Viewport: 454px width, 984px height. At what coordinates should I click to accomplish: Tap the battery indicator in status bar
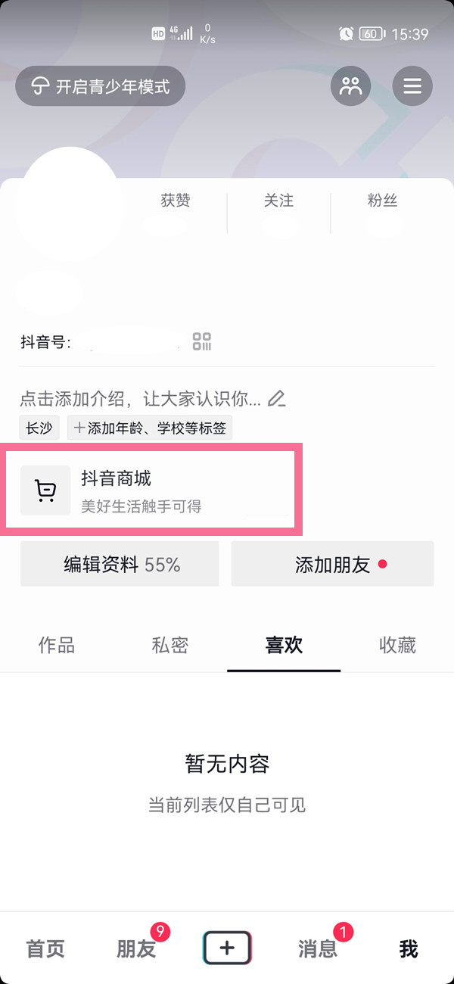pyautogui.click(x=372, y=33)
